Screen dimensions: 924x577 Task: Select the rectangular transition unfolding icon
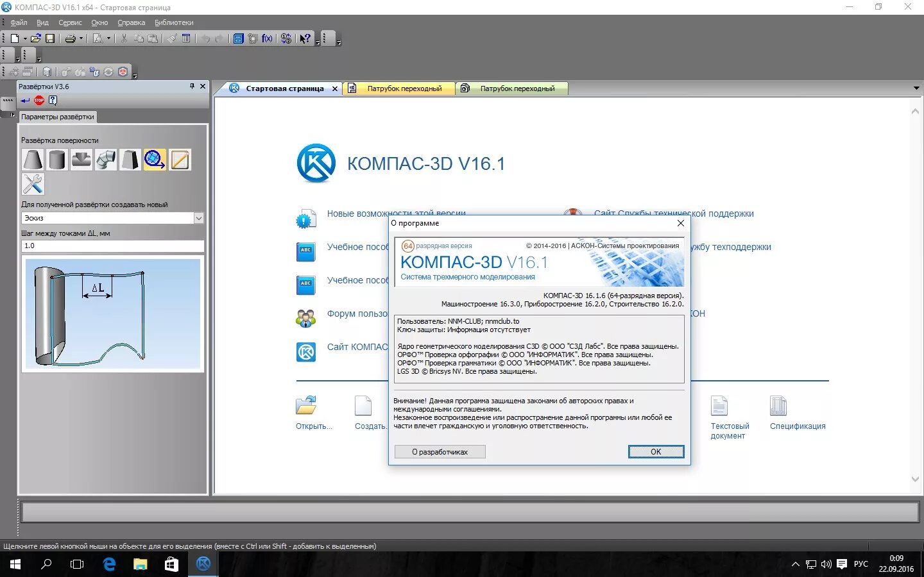(x=130, y=160)
